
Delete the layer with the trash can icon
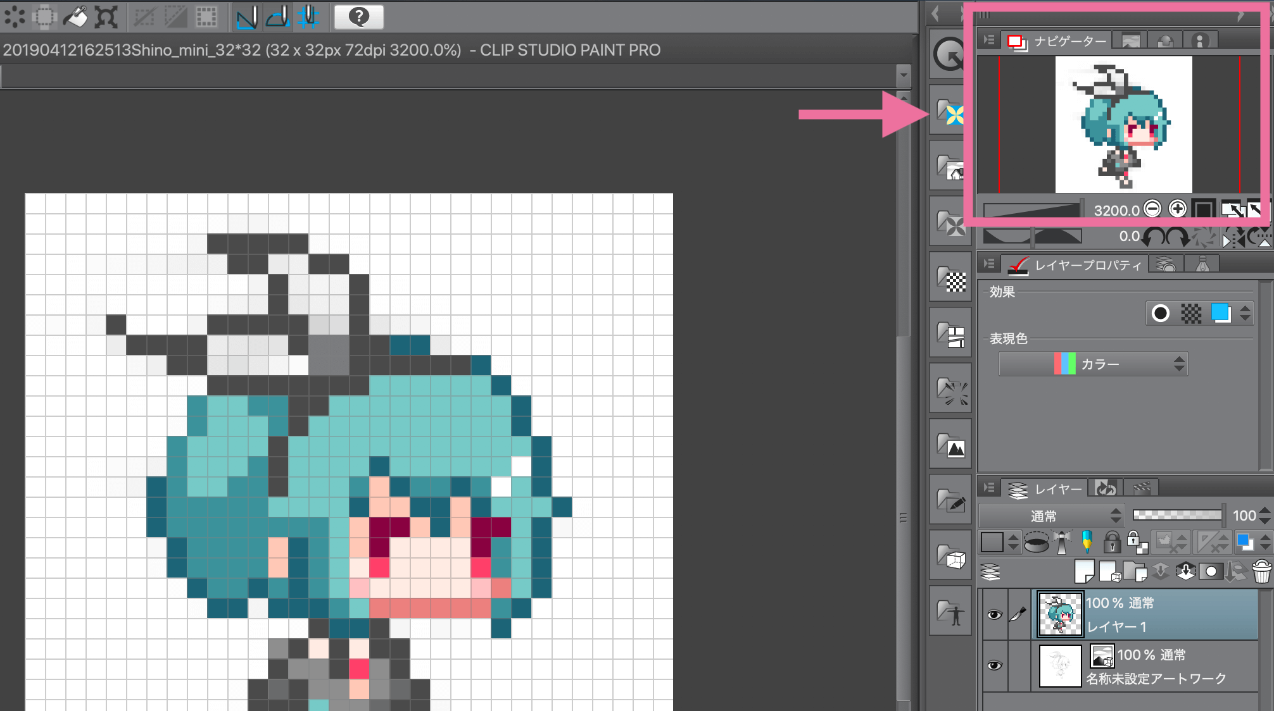coord(1261,572)
